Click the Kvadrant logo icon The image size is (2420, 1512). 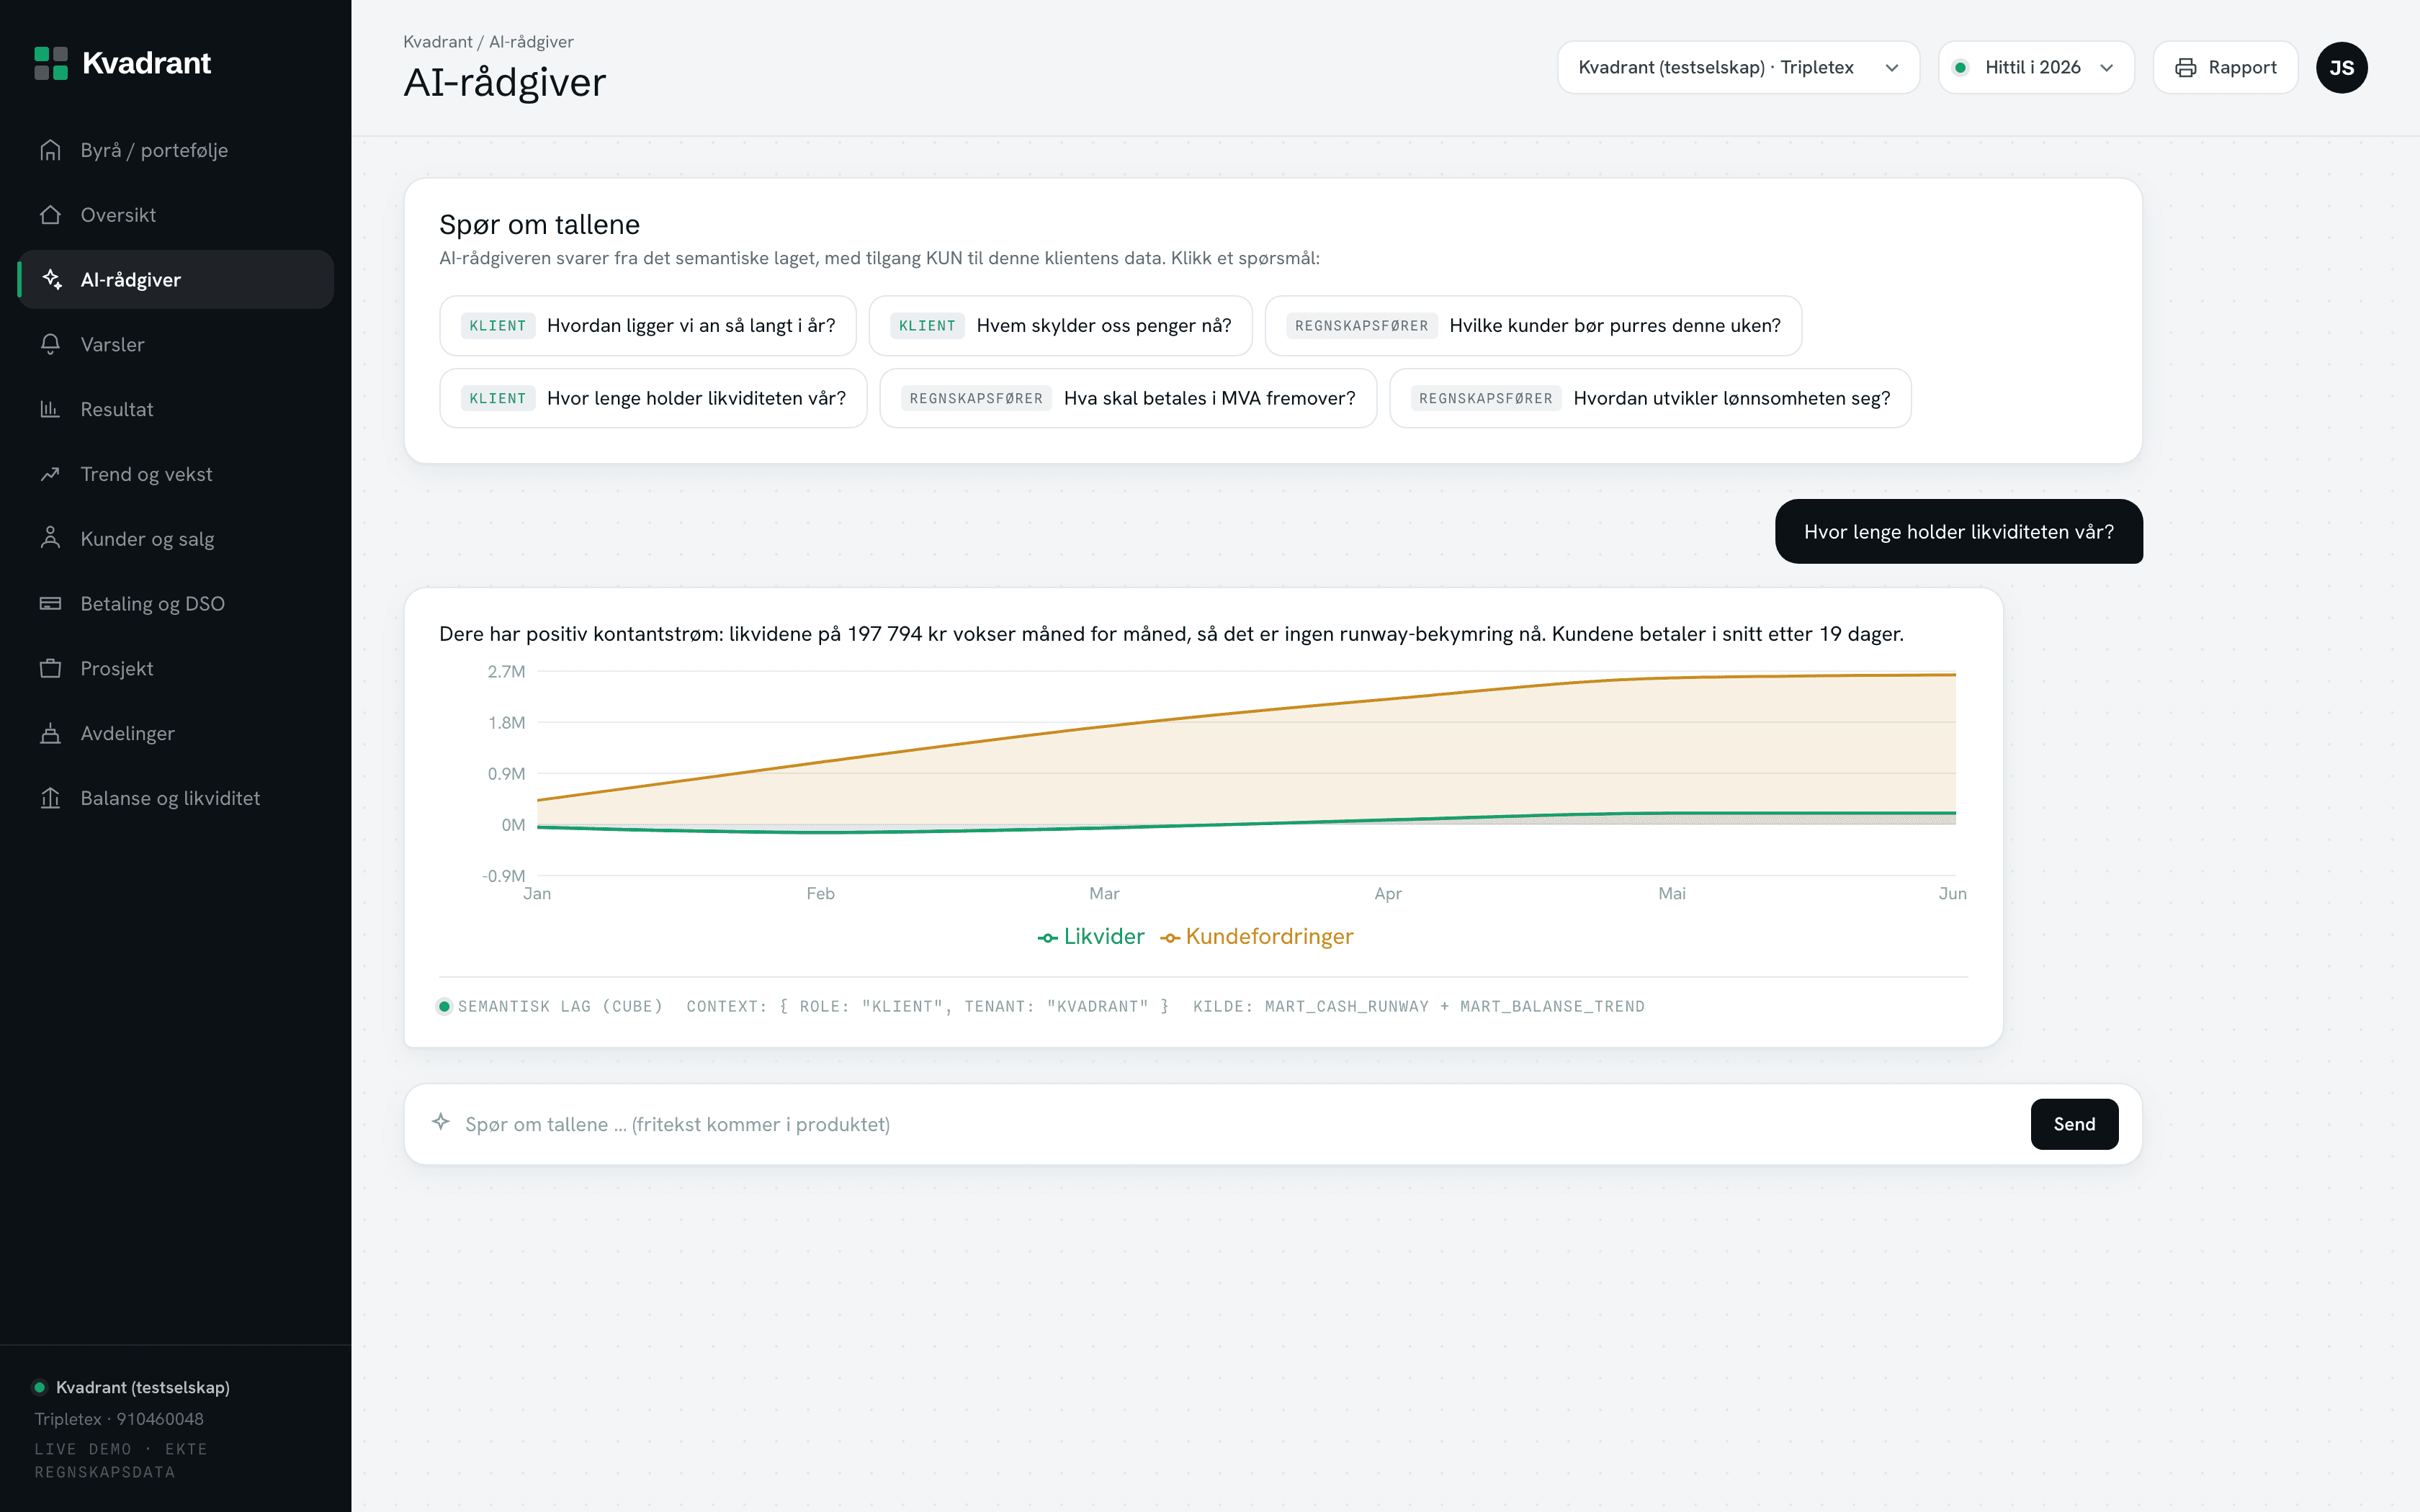click(51, 63)
